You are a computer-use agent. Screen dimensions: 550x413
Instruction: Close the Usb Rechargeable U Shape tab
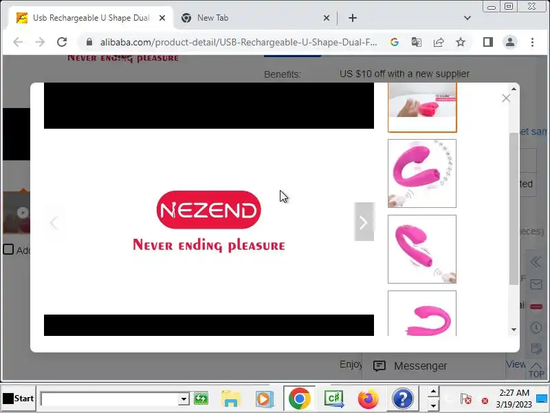[x=162, y=18]
